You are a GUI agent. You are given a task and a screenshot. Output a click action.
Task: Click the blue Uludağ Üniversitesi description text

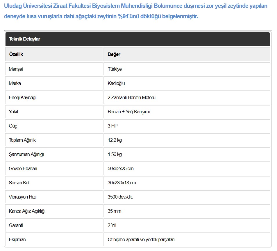point(136,11)
